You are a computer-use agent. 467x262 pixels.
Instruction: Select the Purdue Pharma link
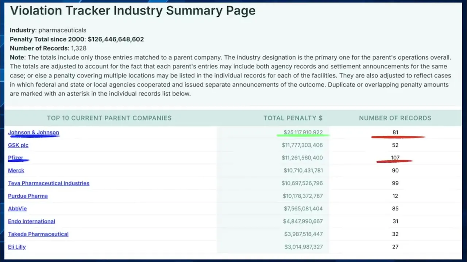pos(28,196)
